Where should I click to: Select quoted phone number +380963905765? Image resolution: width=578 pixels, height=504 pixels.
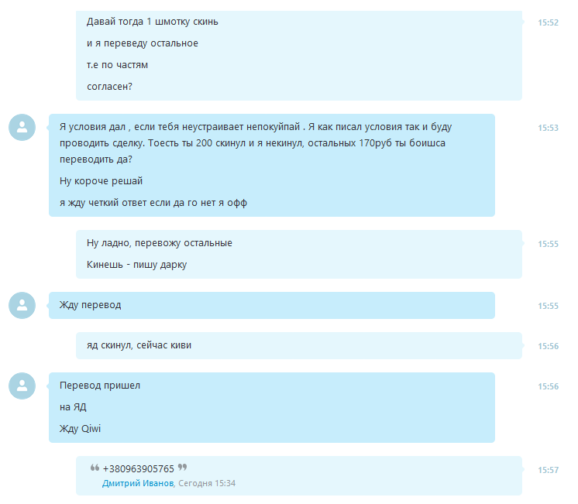tap(138, 468)
